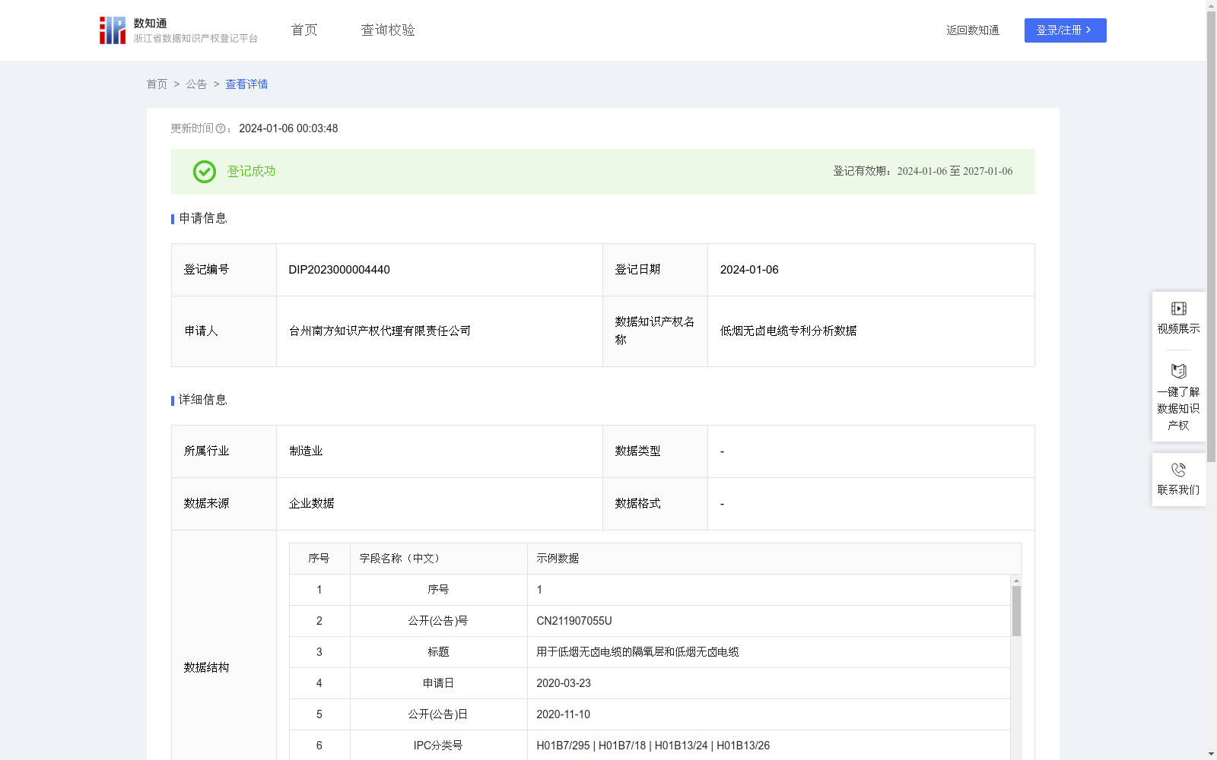This screenshot has height=760, width=1217.
Task: Click the 登记编号 label cell
Action: (x=224, y=270)
